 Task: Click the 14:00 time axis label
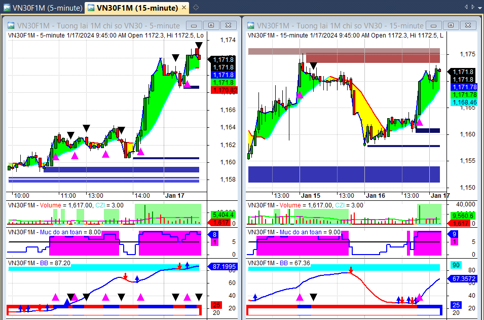pyautogui.click(x=142, y=196)
